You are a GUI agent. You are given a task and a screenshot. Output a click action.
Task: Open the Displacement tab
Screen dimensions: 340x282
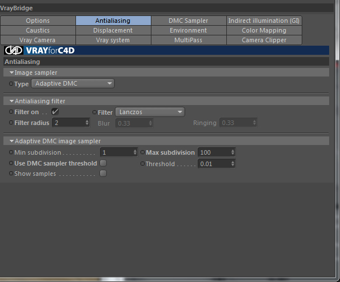coord(113,30)
